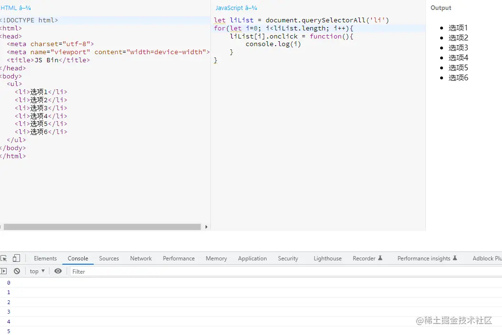Click console log line showing 3
This screenshot has width=502, height=335.
251,312
